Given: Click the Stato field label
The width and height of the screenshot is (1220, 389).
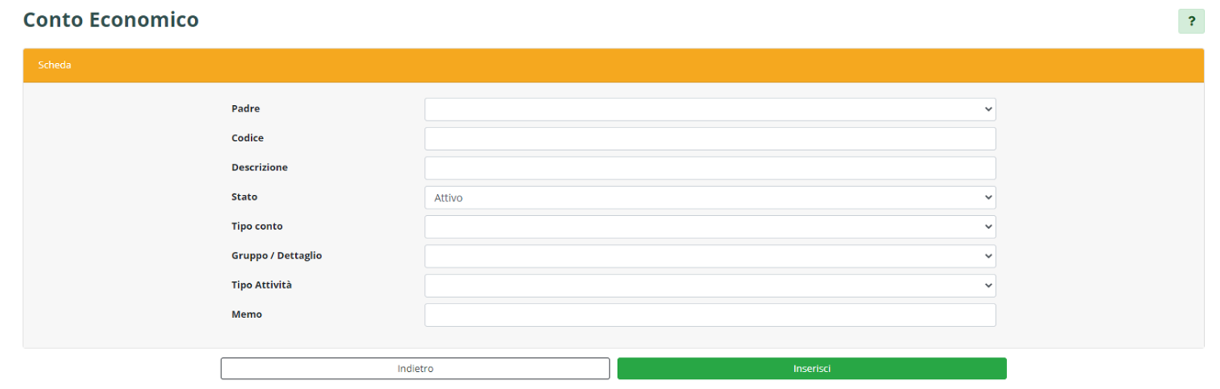Looking at the screenshot, I should click(x=244, y=197).
